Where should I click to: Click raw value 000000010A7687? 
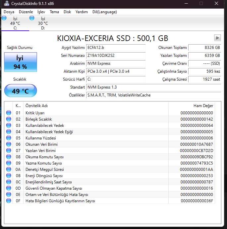coord(197,144)
